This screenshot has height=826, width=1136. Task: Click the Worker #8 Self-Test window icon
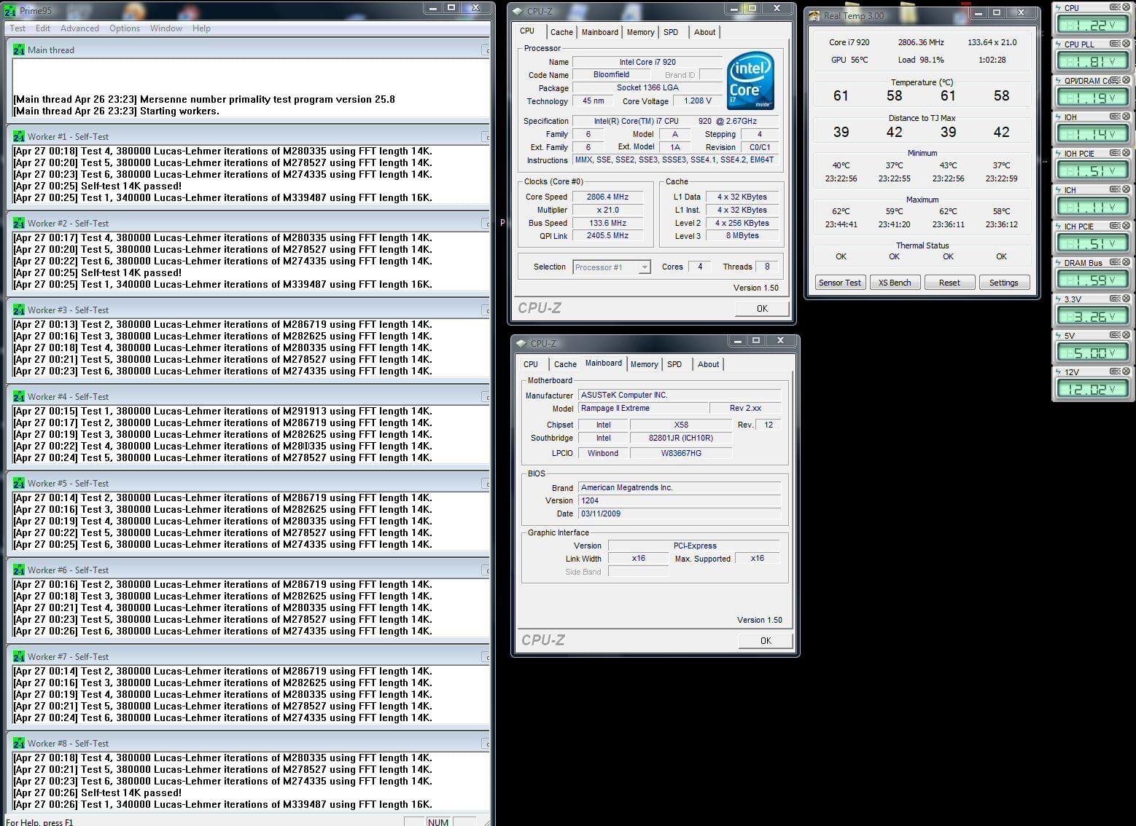(x=19, y=743)
